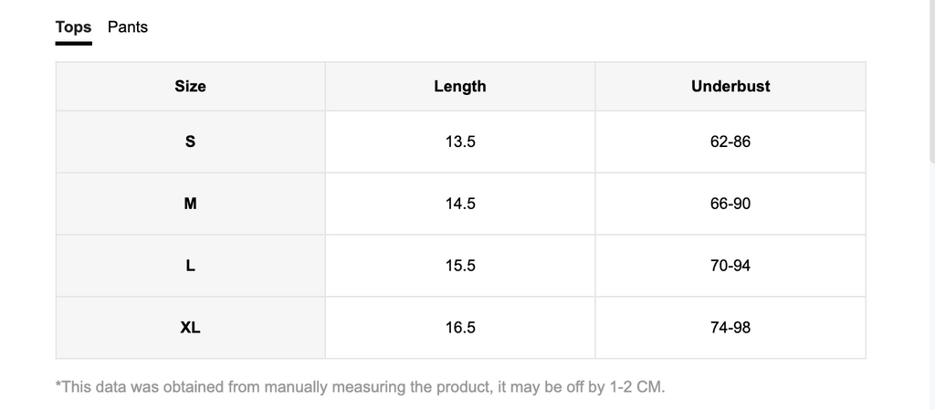
Task: Click the 74-98 underbust cell
Action: pos(730,328)
